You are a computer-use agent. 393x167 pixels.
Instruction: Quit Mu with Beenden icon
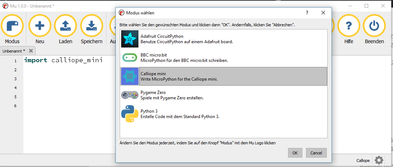[x=374, y=27]
